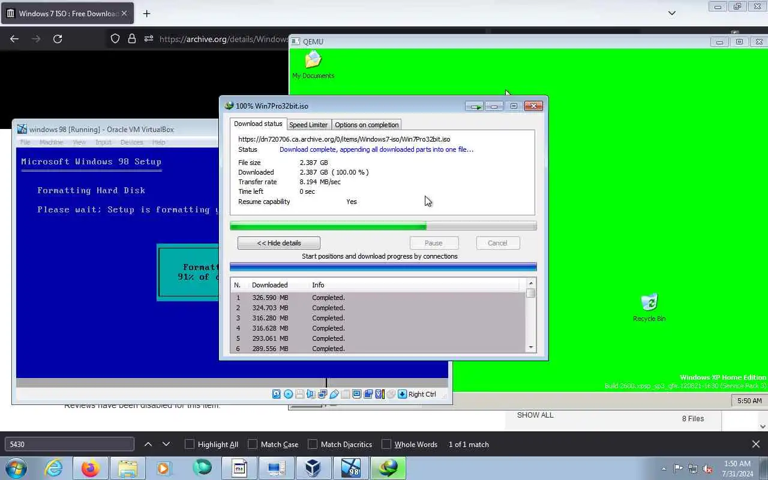
Task: Switch to the Windows 98 VM taskbar icon
Action: click(351, 468)
